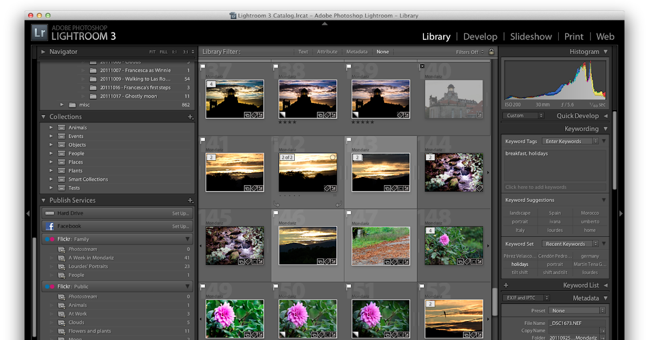
Task: Click the virtual copy corner on photo 138
Action: (282, 115)
